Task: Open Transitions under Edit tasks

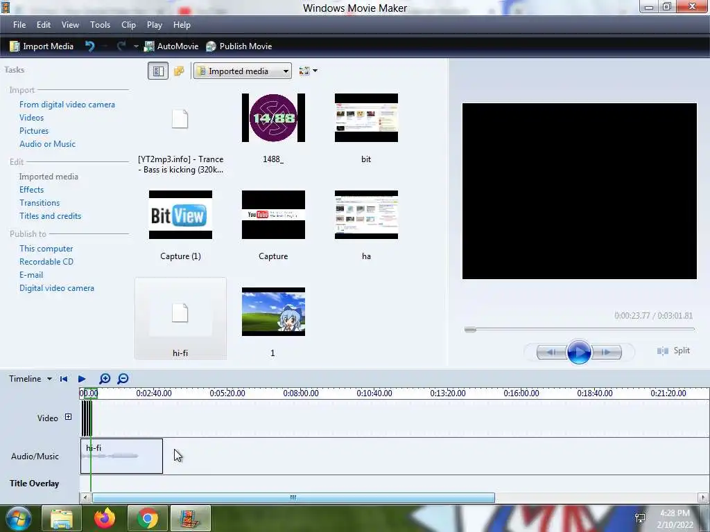Action: click(x=40, y=203)
